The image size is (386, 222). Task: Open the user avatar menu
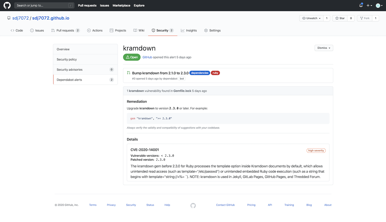(379, 5)
